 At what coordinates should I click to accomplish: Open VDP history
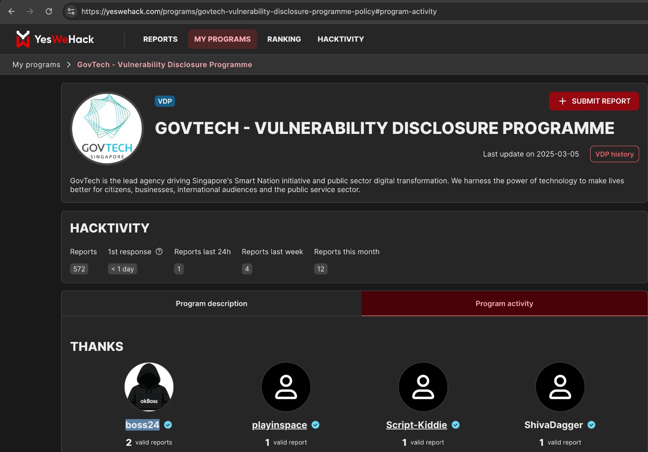614,154
